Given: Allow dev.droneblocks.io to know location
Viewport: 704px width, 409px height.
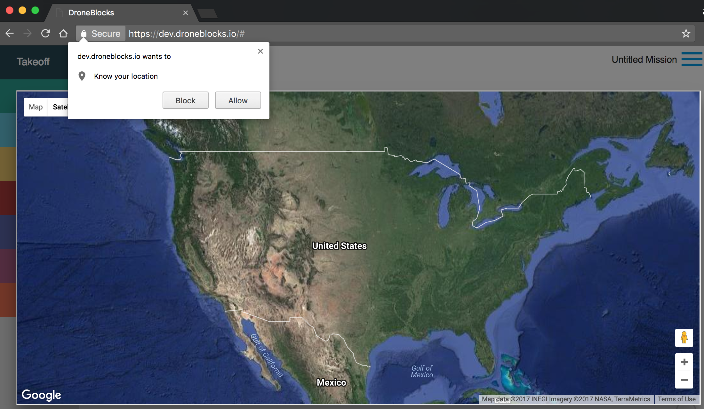Looking at the screenshot, I should pyautogui.click(x=238, y=100).
